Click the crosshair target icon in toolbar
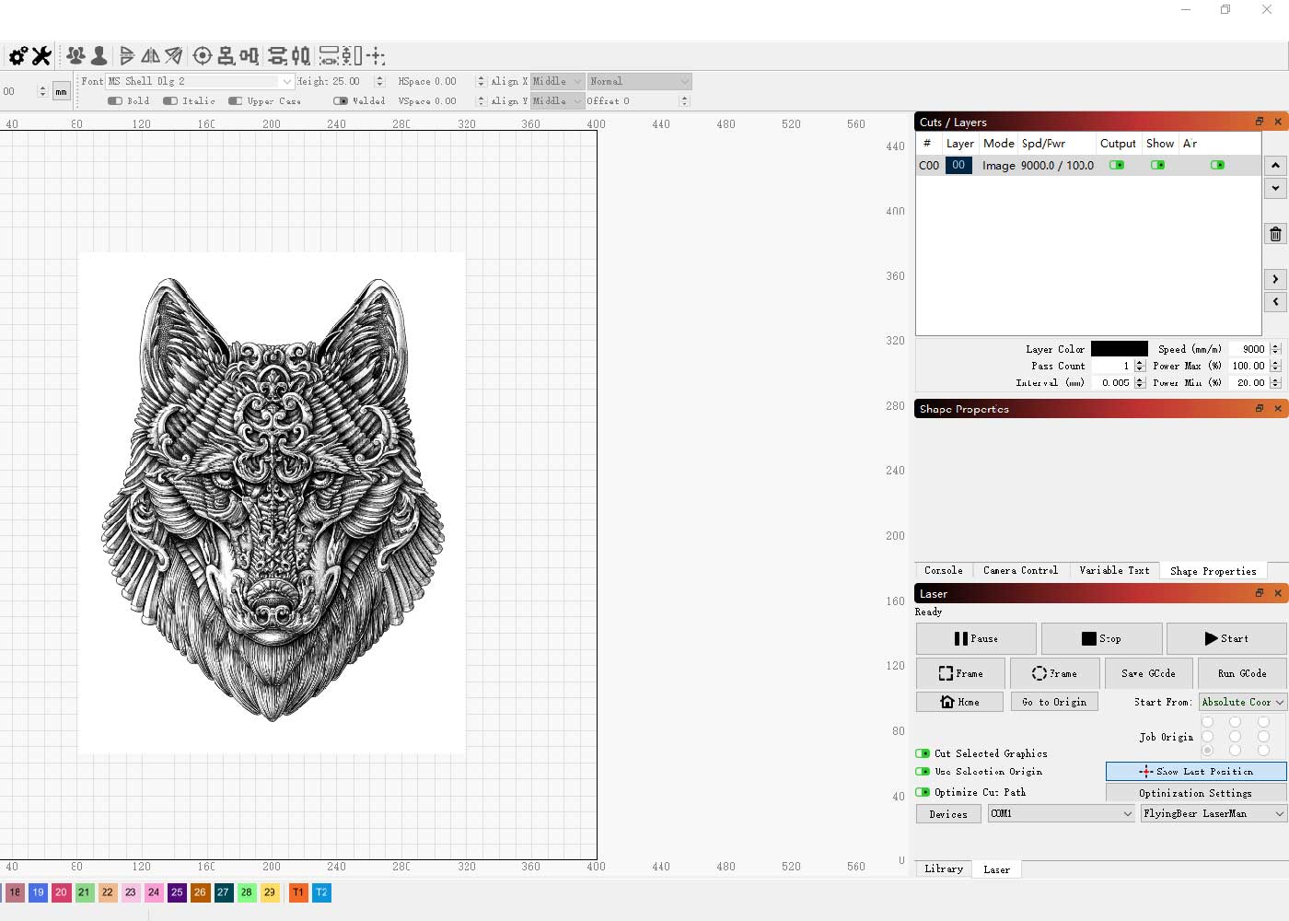 click(x=203, y=56)
